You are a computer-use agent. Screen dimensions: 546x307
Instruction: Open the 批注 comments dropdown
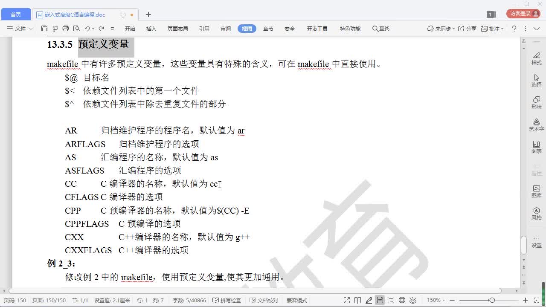(x=492, y=29)
